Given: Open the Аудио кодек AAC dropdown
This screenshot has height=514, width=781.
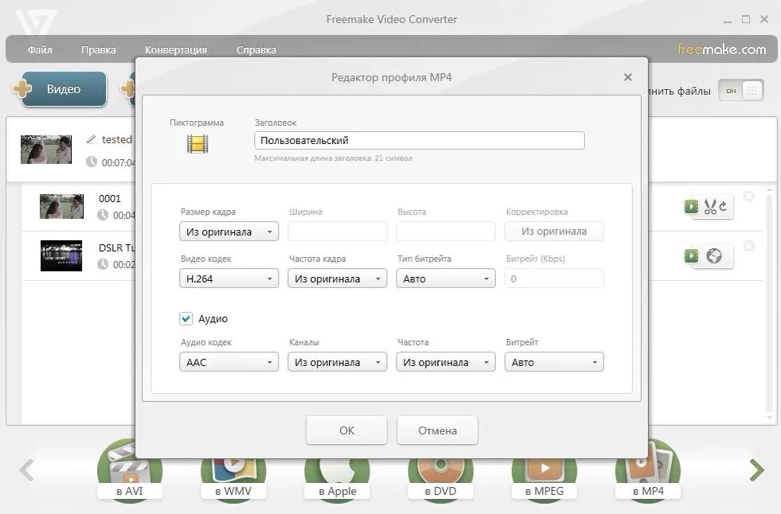Looking at the screenshot, I should [x=228, y=362].
